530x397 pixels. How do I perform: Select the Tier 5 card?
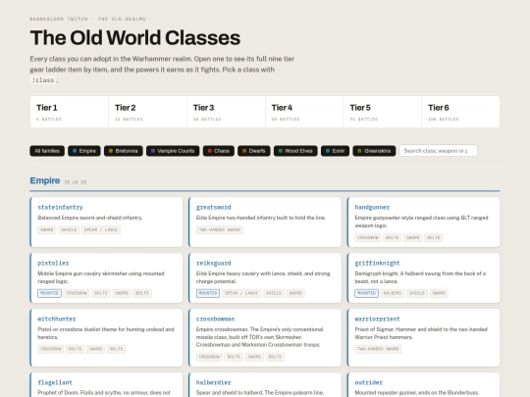coord(383,112)
